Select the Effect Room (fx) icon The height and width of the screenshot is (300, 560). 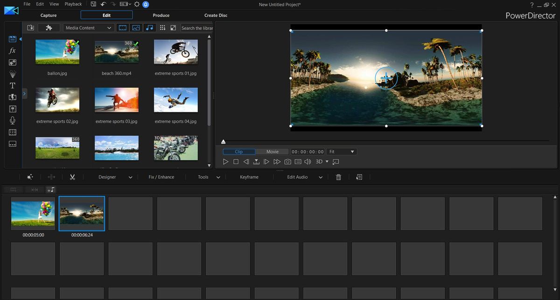click(x=12, y=50)
